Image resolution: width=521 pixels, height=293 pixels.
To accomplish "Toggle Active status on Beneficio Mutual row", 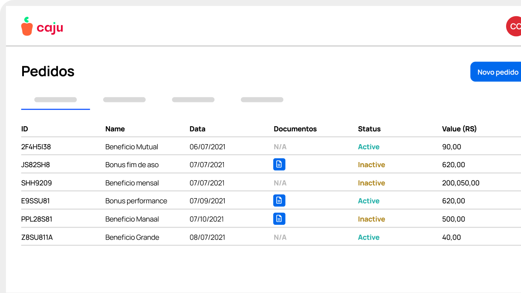I will point(368,146).
